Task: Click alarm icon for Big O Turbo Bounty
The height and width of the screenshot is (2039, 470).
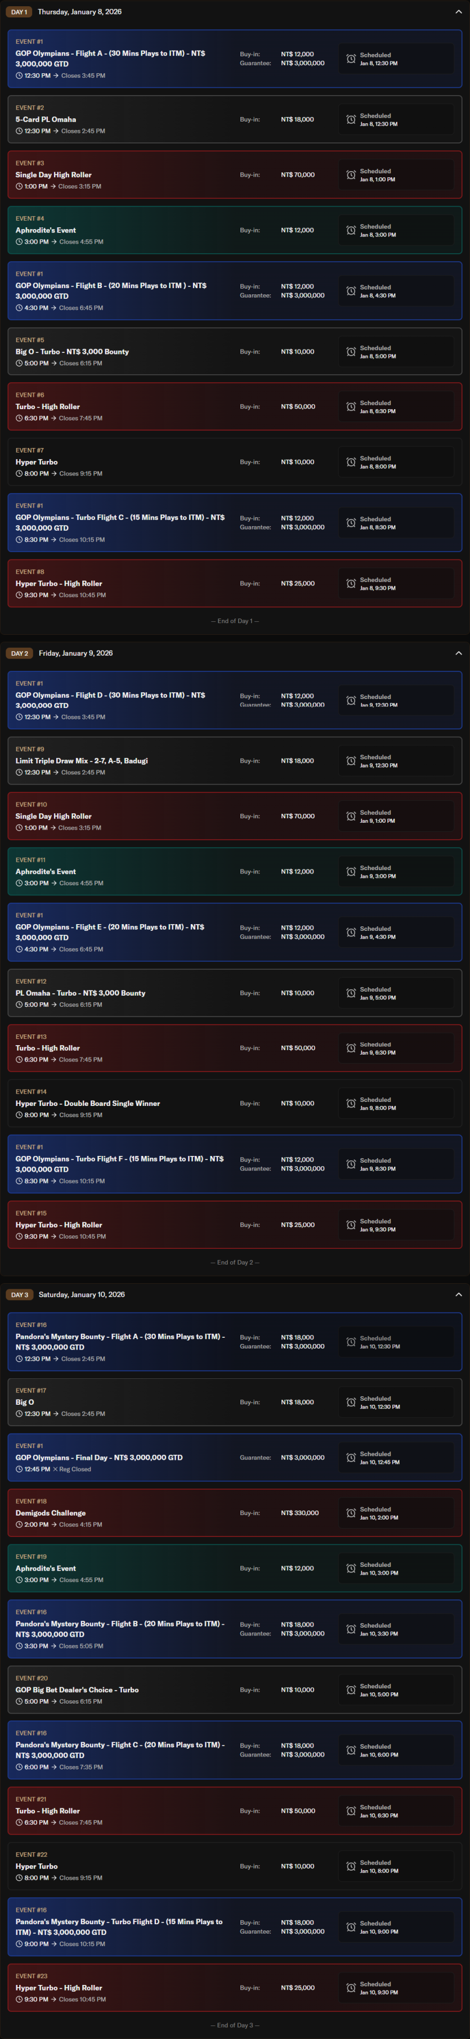Action: point(351,351)
